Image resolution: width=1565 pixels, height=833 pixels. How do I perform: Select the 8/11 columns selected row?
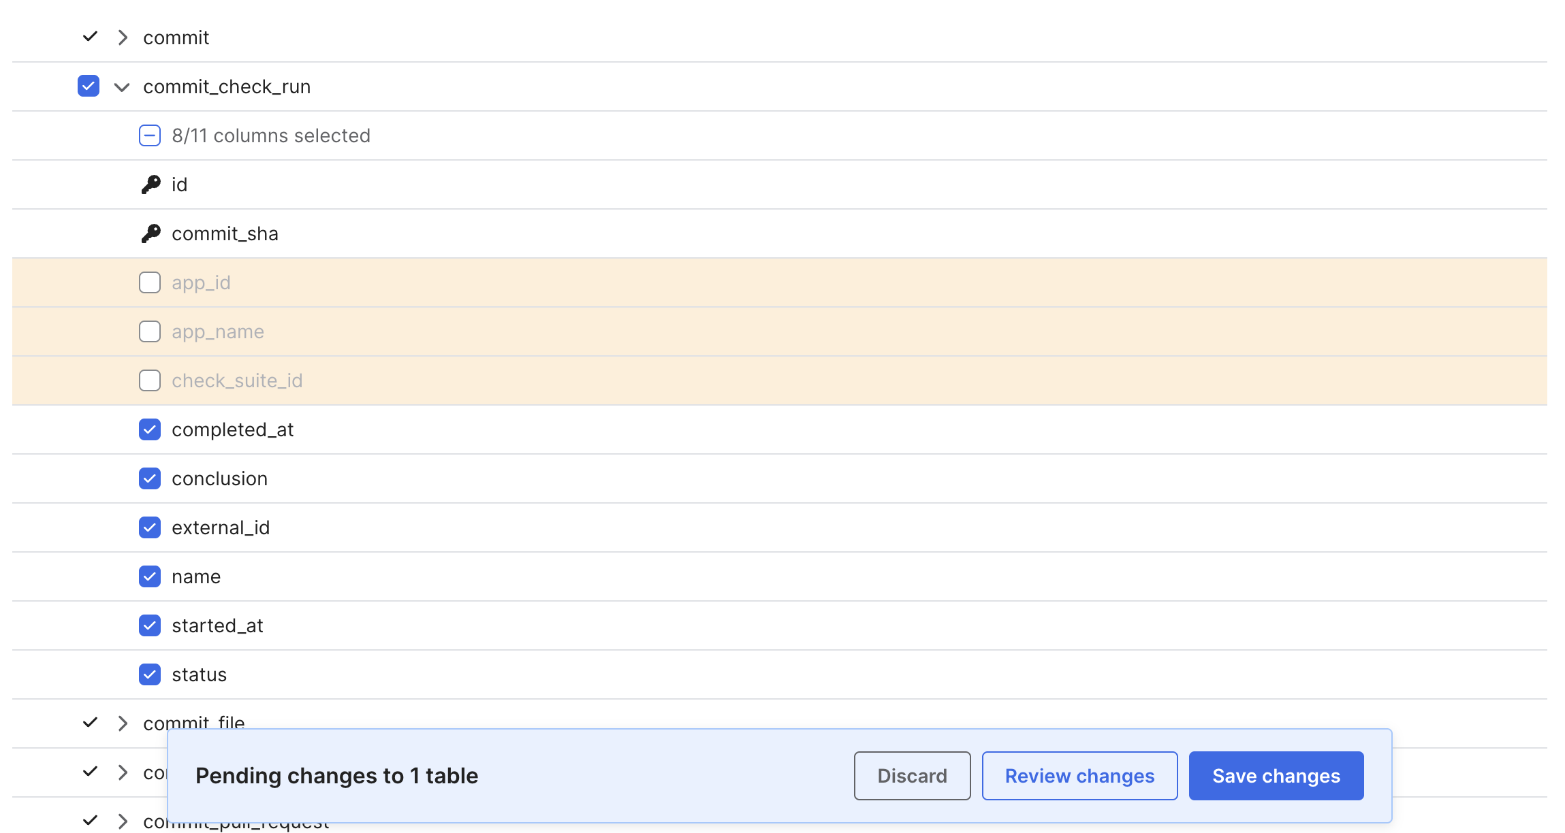click(x=270, y=135)
